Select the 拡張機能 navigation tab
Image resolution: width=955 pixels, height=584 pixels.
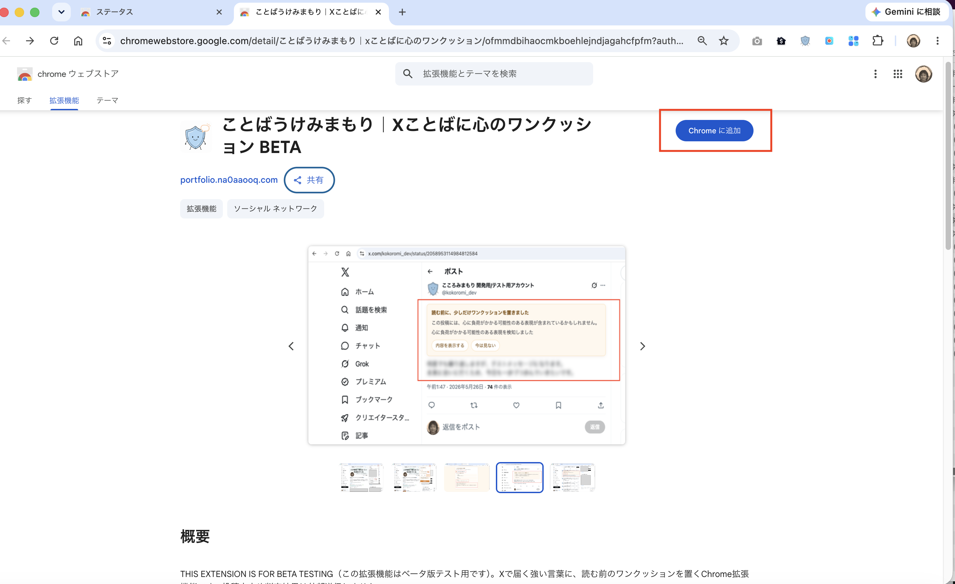[64, 100]
